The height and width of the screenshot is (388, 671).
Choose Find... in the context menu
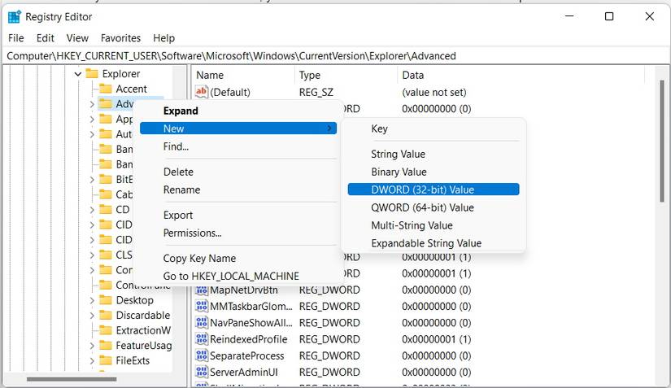point(238,146)
